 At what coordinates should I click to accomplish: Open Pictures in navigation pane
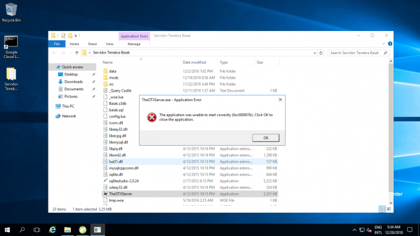click(x=70, y=97)
